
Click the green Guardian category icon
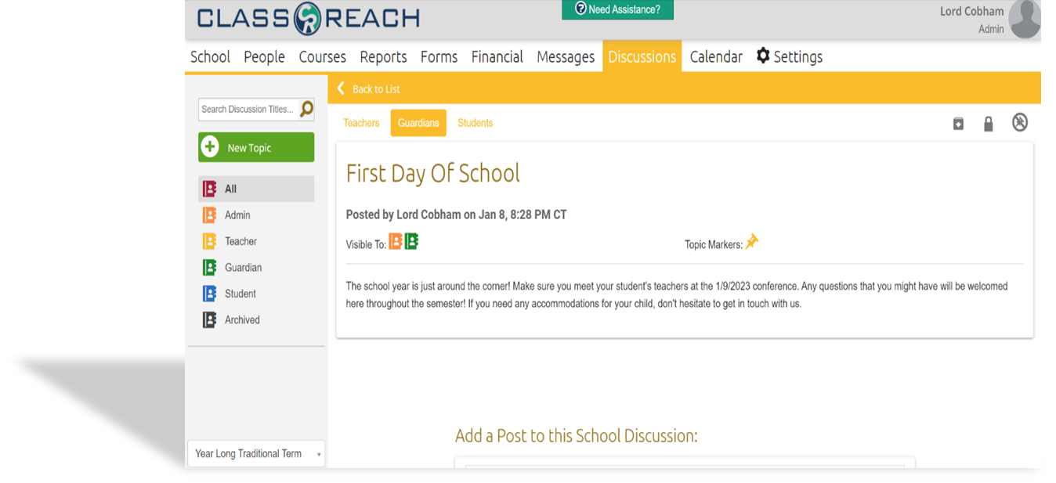click(209, 268)
